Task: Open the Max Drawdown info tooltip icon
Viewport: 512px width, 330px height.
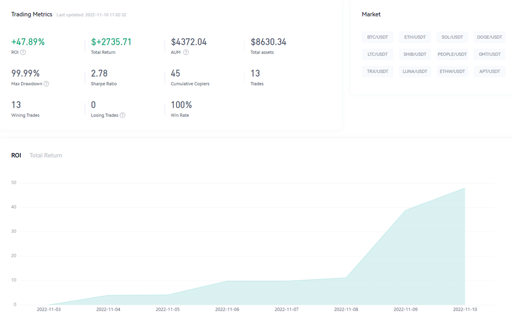Action: click(x=46, y=84)
